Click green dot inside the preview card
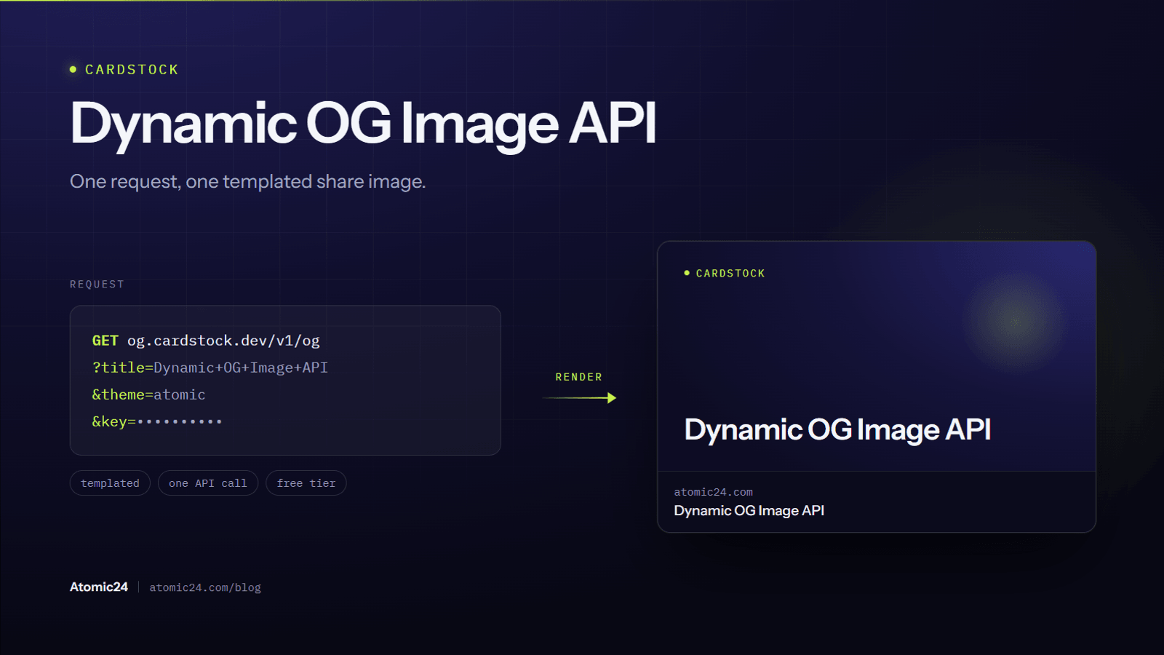 [687, 273]
